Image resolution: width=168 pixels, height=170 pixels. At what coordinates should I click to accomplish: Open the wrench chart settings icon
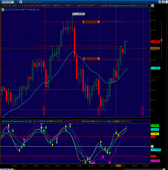(163, 2)
